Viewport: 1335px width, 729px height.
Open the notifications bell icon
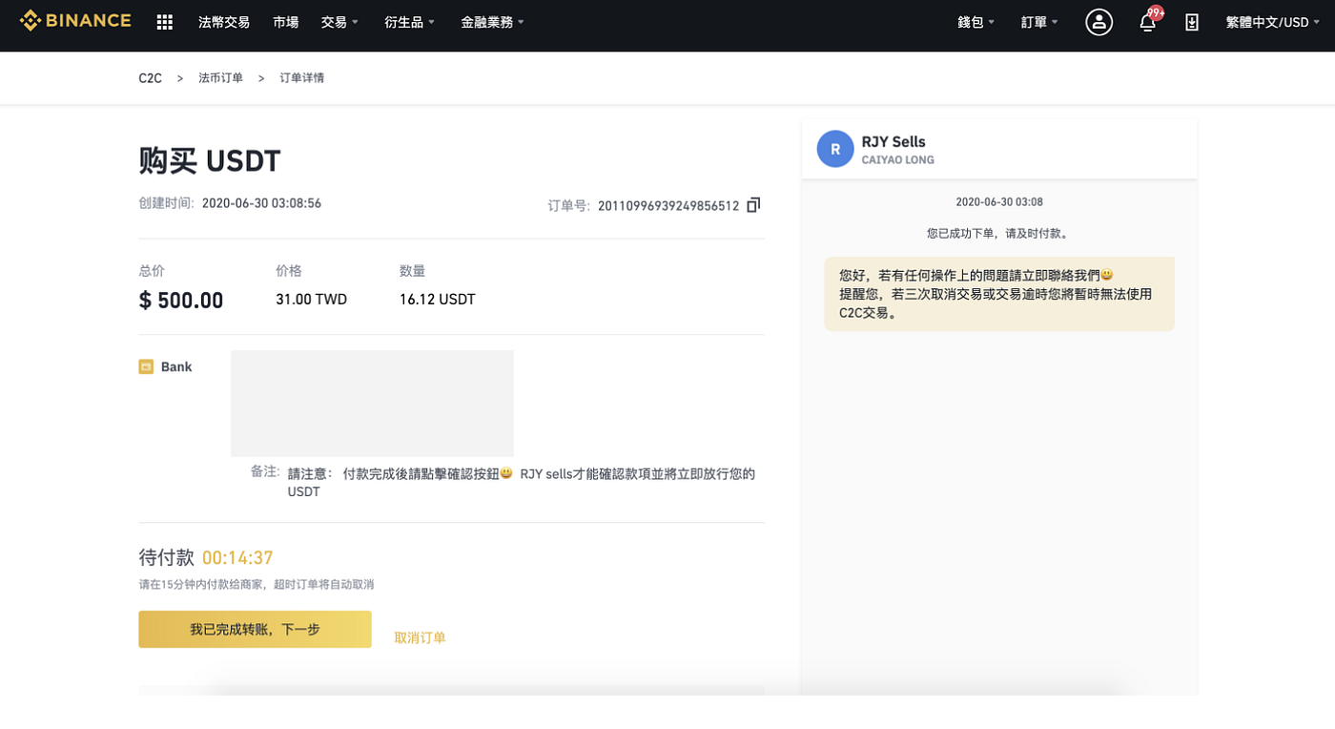coord(1148,22)
